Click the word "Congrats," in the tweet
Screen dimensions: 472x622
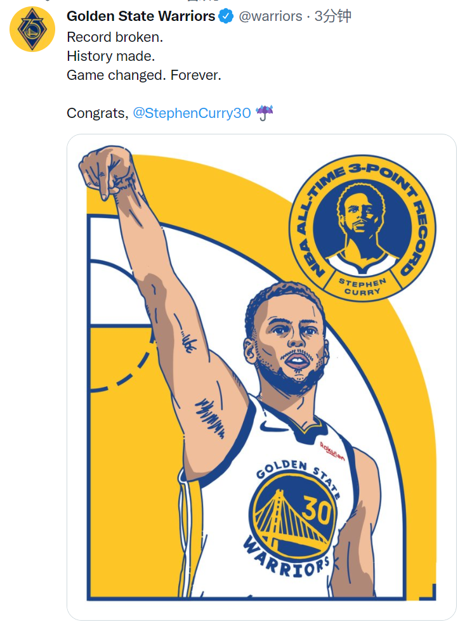coord(97,113)
